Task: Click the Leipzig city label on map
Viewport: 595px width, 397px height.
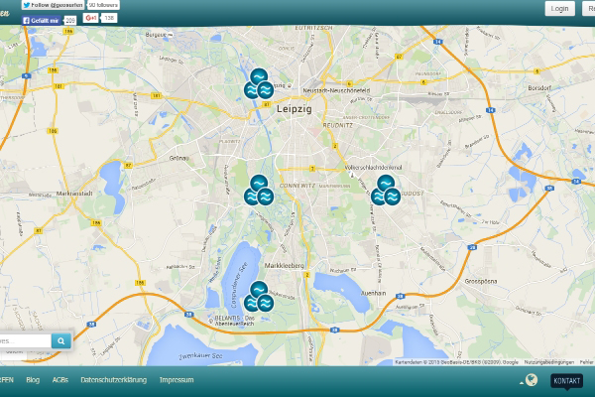Action: pyautogui.click(x=295, y=109)
